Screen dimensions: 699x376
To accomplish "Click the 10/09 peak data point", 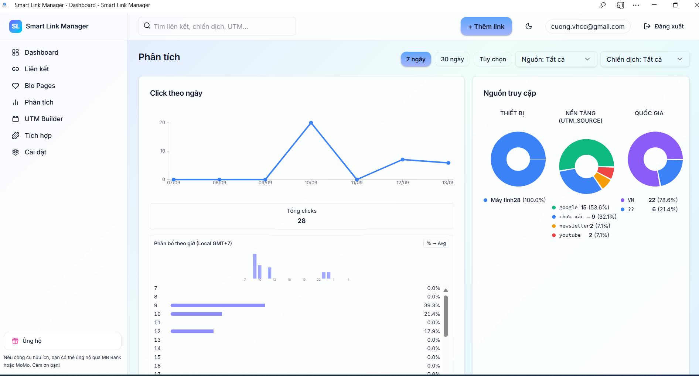I will coord(311,123).
